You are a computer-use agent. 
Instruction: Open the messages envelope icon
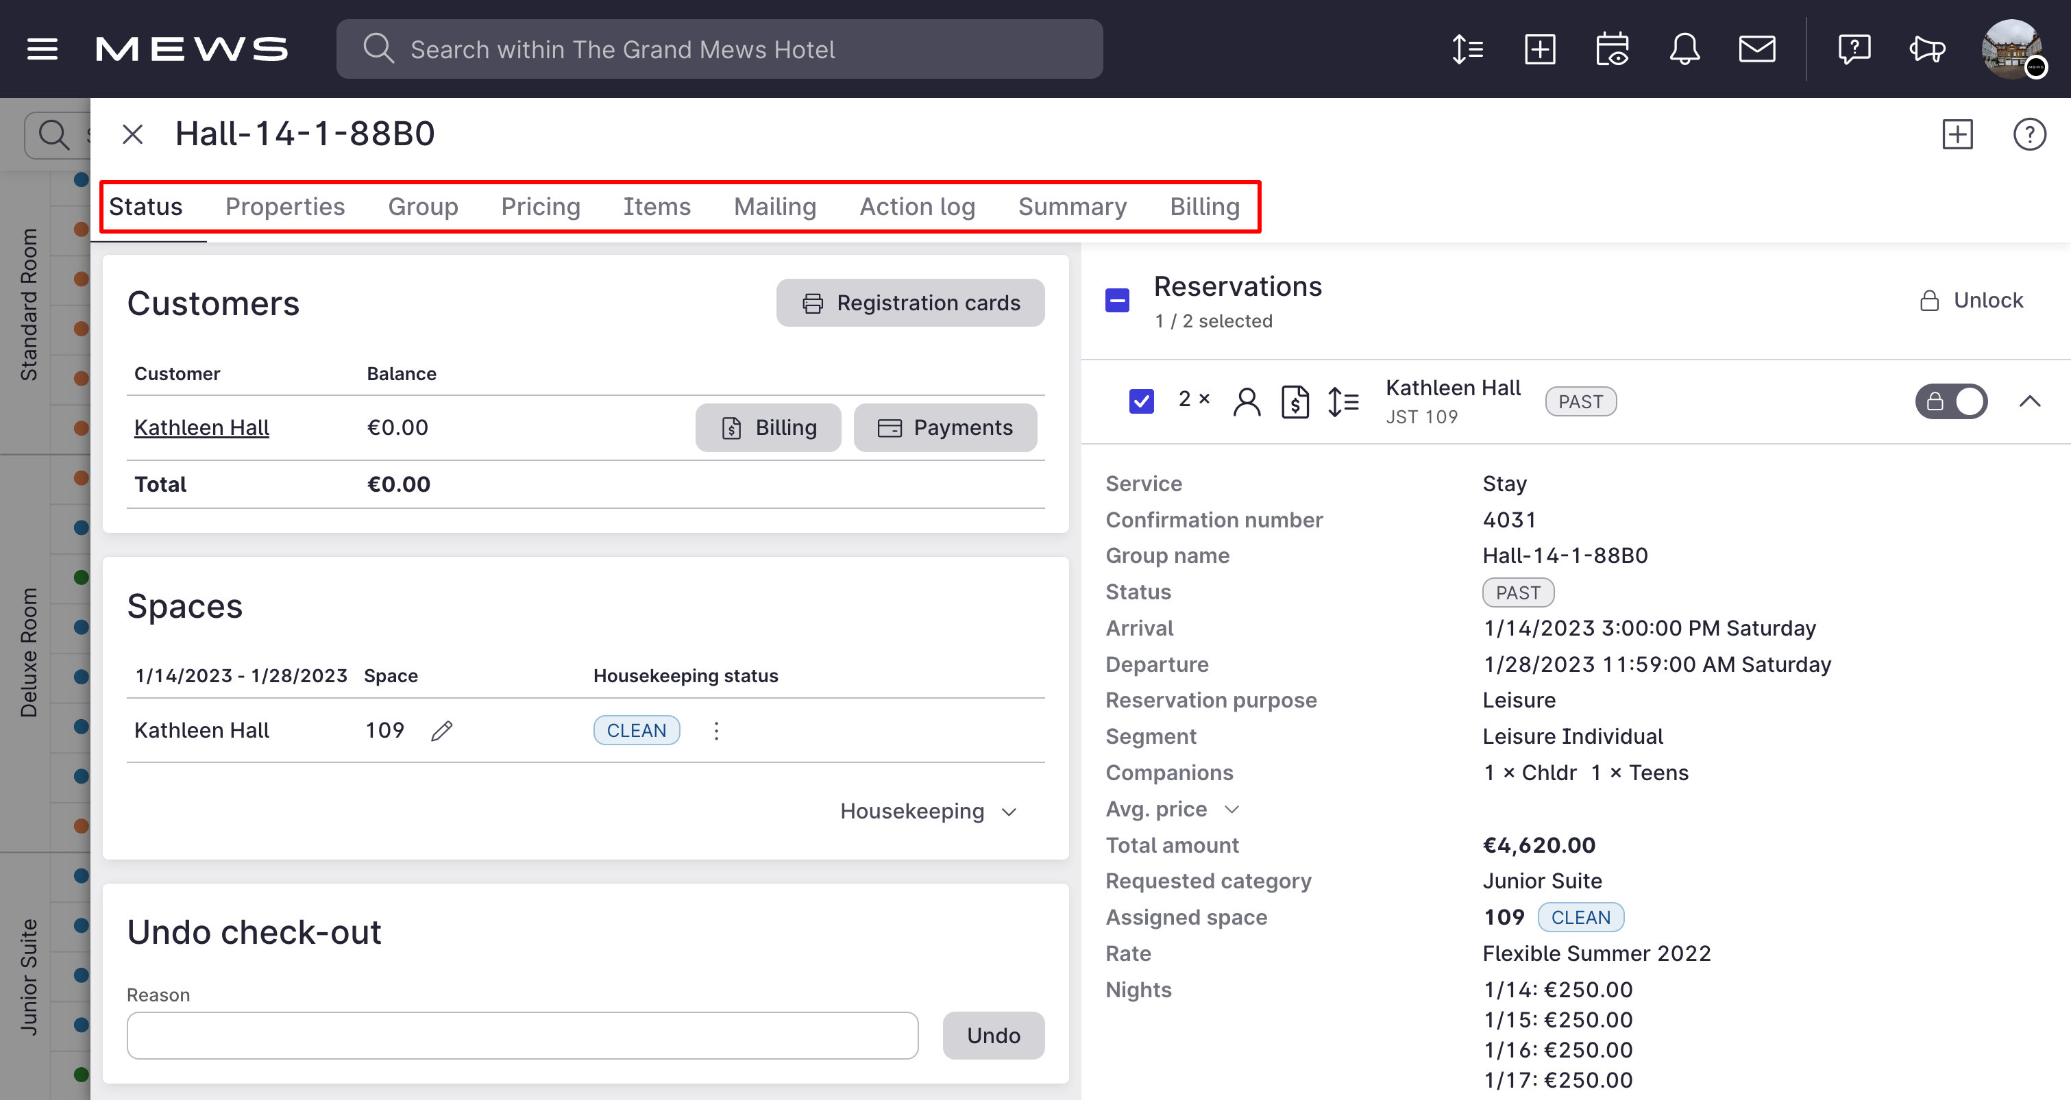[1757, 49]
